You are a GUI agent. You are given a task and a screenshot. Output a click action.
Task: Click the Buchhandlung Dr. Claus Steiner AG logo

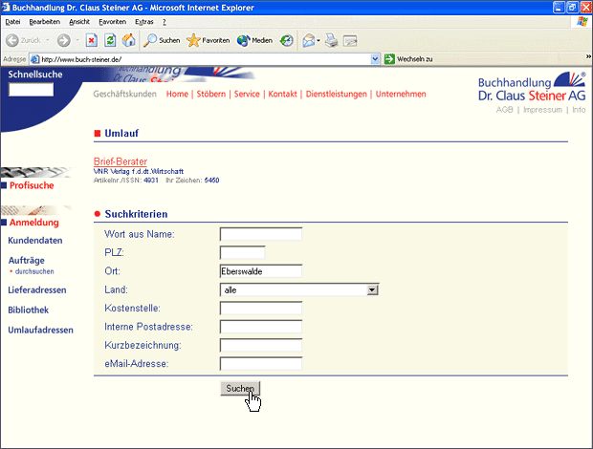[x=532, y=87]
